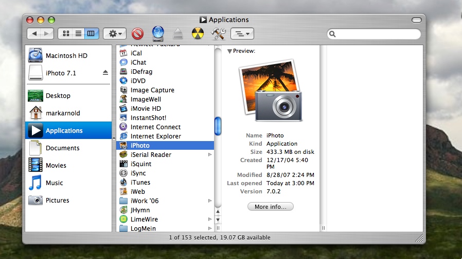Click the globe network toolbar icon

[158, 33]
